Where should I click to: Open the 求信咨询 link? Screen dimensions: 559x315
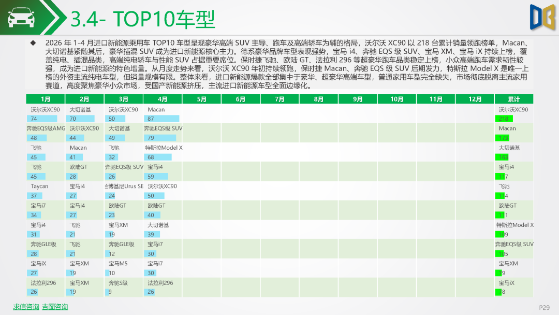click(x=26, y=306)
